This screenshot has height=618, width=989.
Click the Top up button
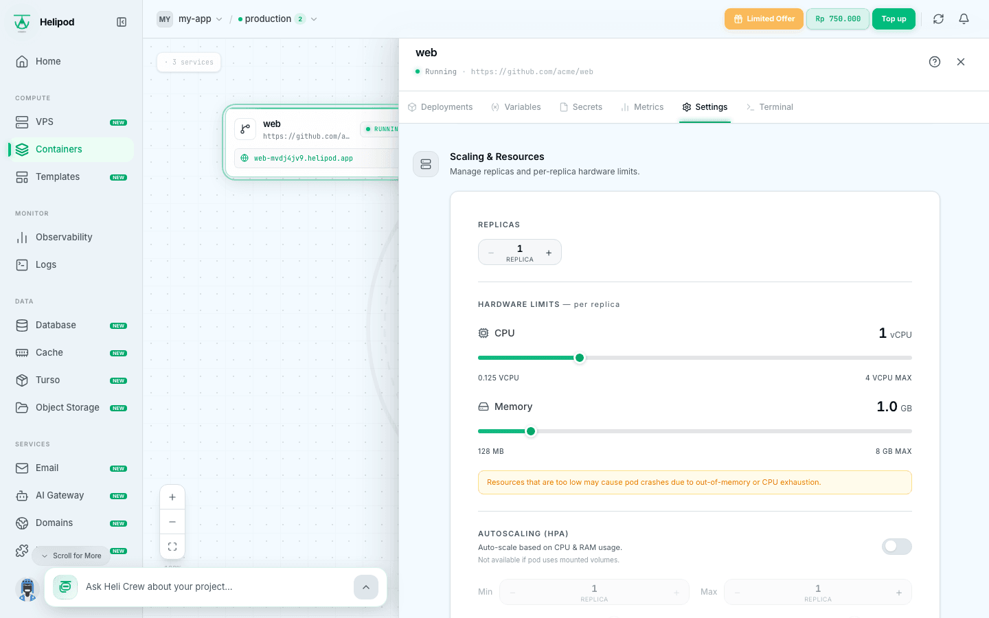(x=894, y=19)
